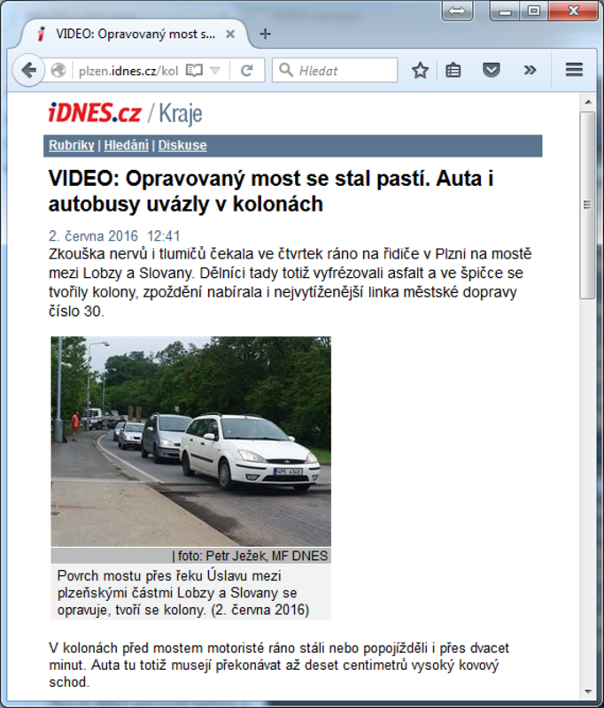The width and height of the screenshot is (604, 708).
Task: Close the 'VIDEO: Opravovaný most' tab
Action: click(x=230, y=35)
